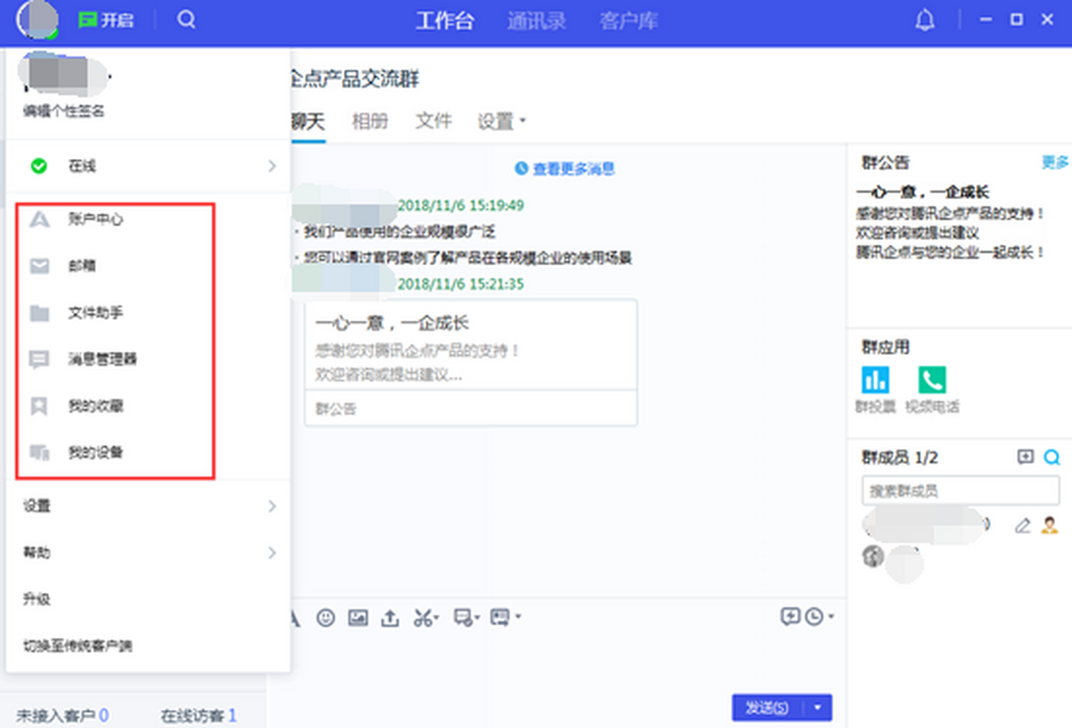Switch to the 通讯录 tab
Image resolution: width=1072 pixels, height=728 pixels.
coord(537,21)
